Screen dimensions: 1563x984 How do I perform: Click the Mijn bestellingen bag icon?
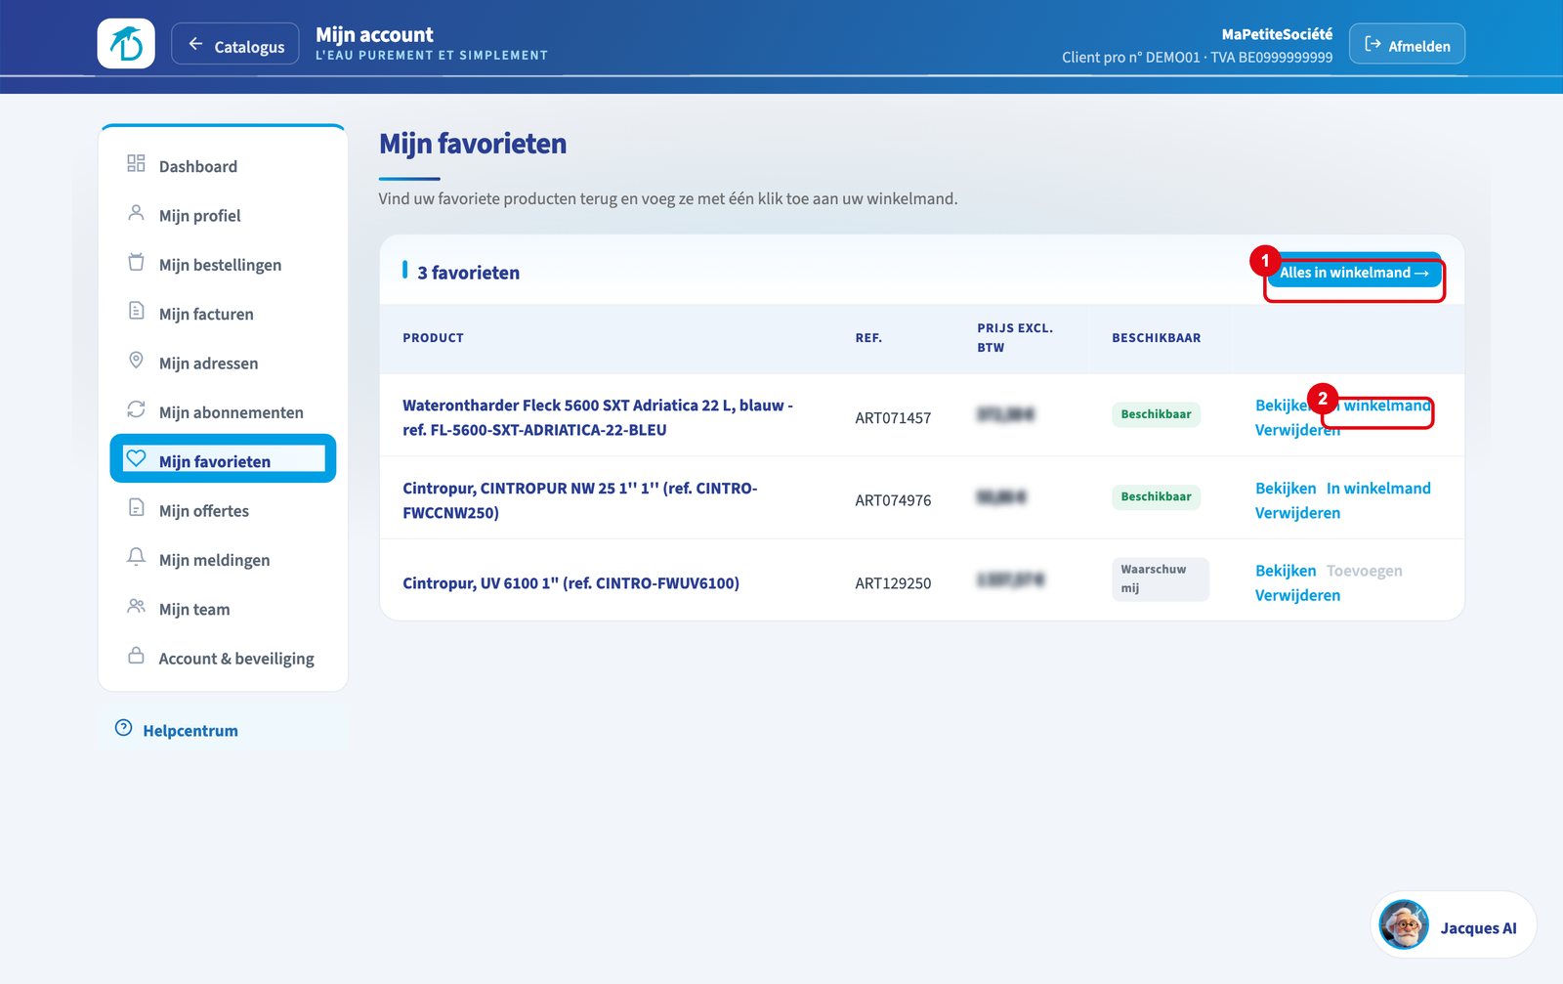[136, 262]
